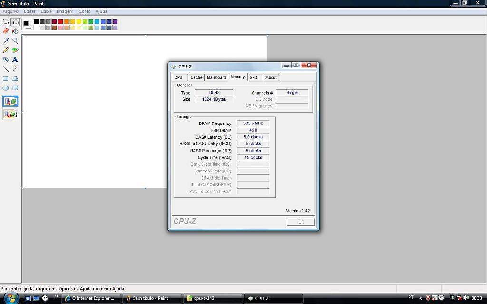Select the Ellipse shape tool
Image resolution: width=487 pixels, height=304 pixels.
click(6, 88)
